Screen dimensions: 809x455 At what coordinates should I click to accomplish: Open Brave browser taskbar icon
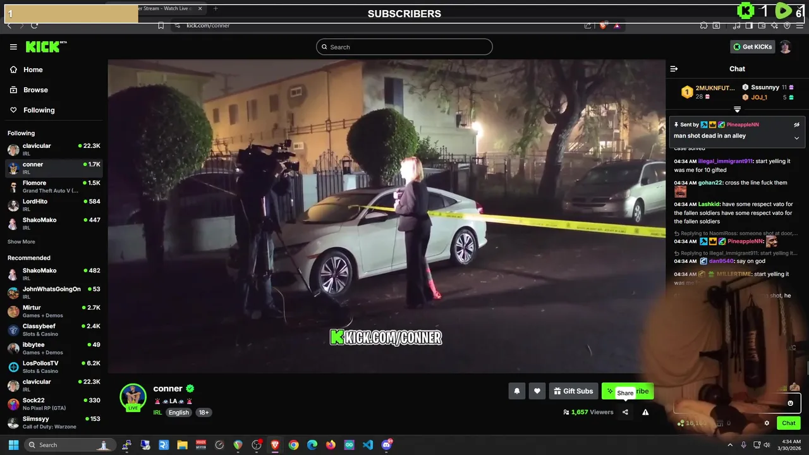[275, 445]
